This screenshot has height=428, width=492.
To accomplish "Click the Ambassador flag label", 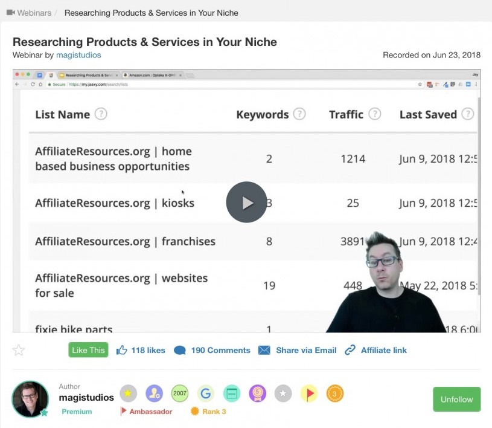I will point(146,411).
